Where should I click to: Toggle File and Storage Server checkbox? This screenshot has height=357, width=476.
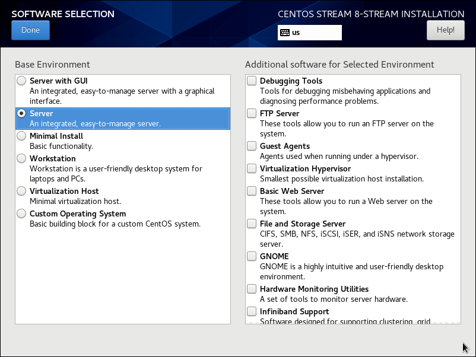click(252, 224)
